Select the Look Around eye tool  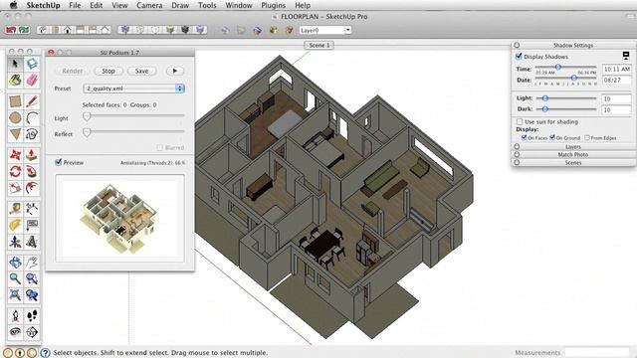point(16,332)
